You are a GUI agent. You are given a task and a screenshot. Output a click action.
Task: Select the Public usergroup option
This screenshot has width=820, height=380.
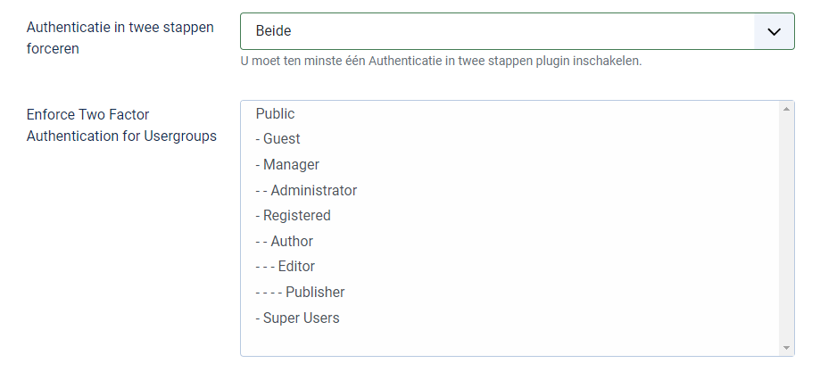(275, 114)
